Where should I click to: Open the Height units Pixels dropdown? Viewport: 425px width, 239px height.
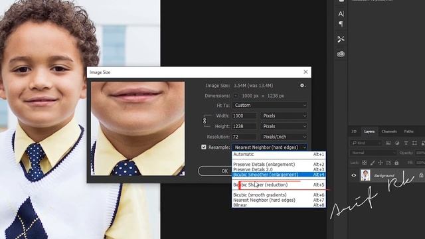(284, 126)
